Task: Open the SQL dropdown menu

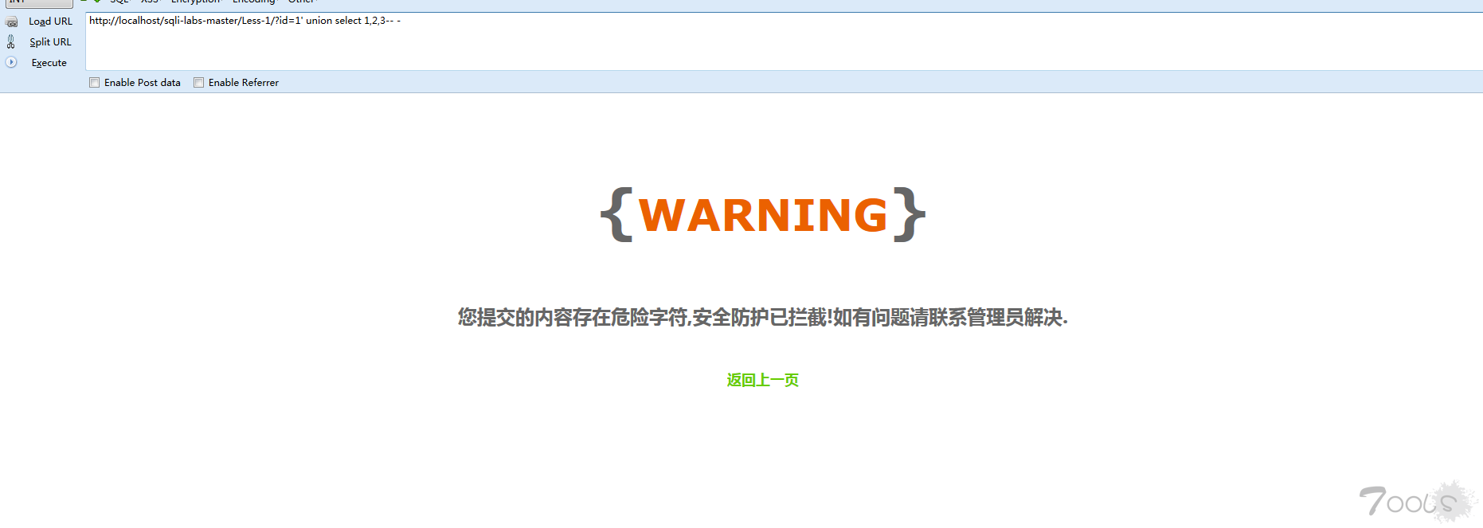Action: [120, 2]
